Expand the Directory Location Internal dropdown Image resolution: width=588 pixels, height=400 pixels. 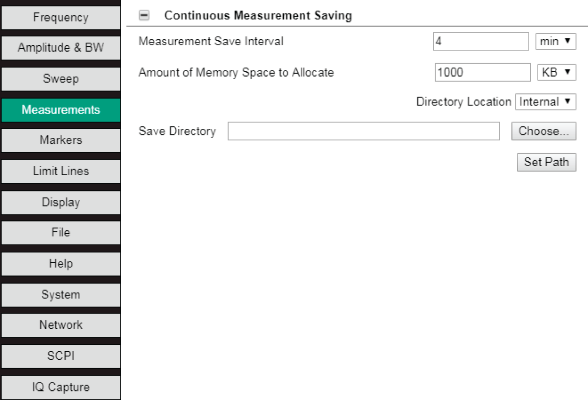(x=545, y=102)
